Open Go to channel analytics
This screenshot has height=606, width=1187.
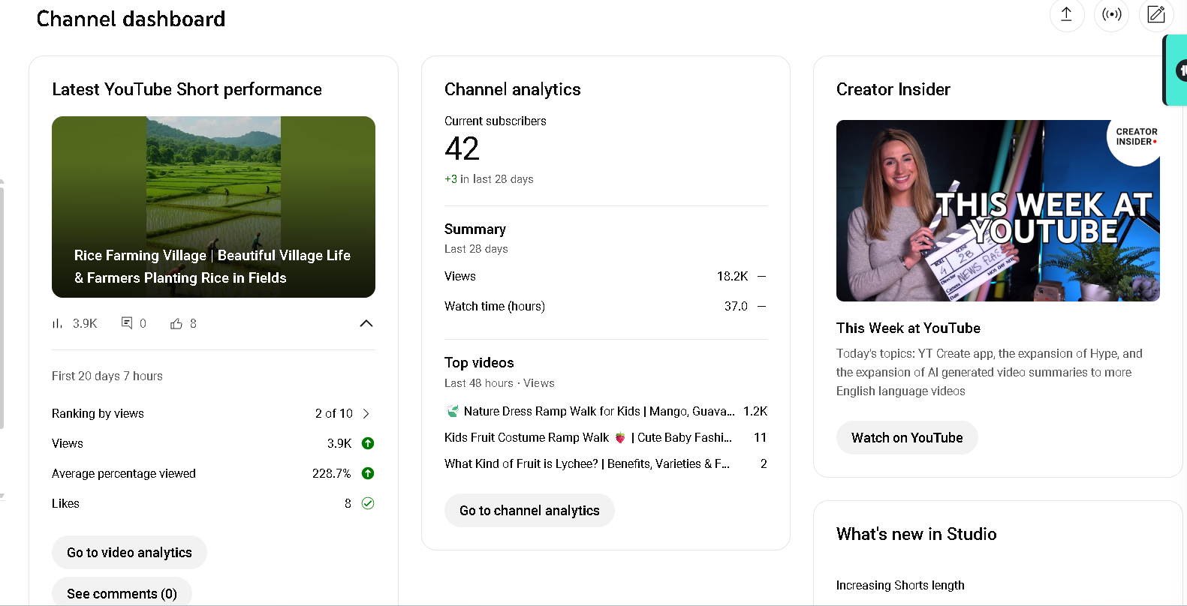pos(529,511)
